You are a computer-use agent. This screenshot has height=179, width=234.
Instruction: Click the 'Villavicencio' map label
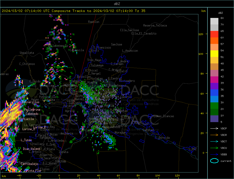58,46
